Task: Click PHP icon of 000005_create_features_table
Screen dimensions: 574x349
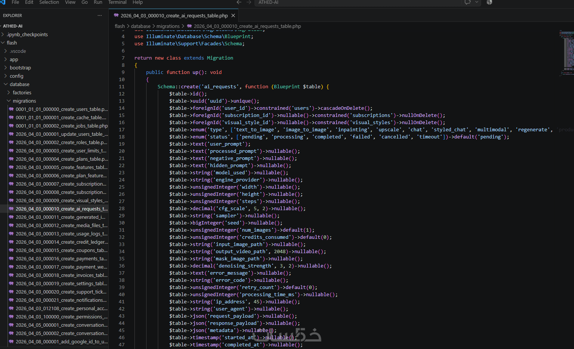Action: pos(11,167)
